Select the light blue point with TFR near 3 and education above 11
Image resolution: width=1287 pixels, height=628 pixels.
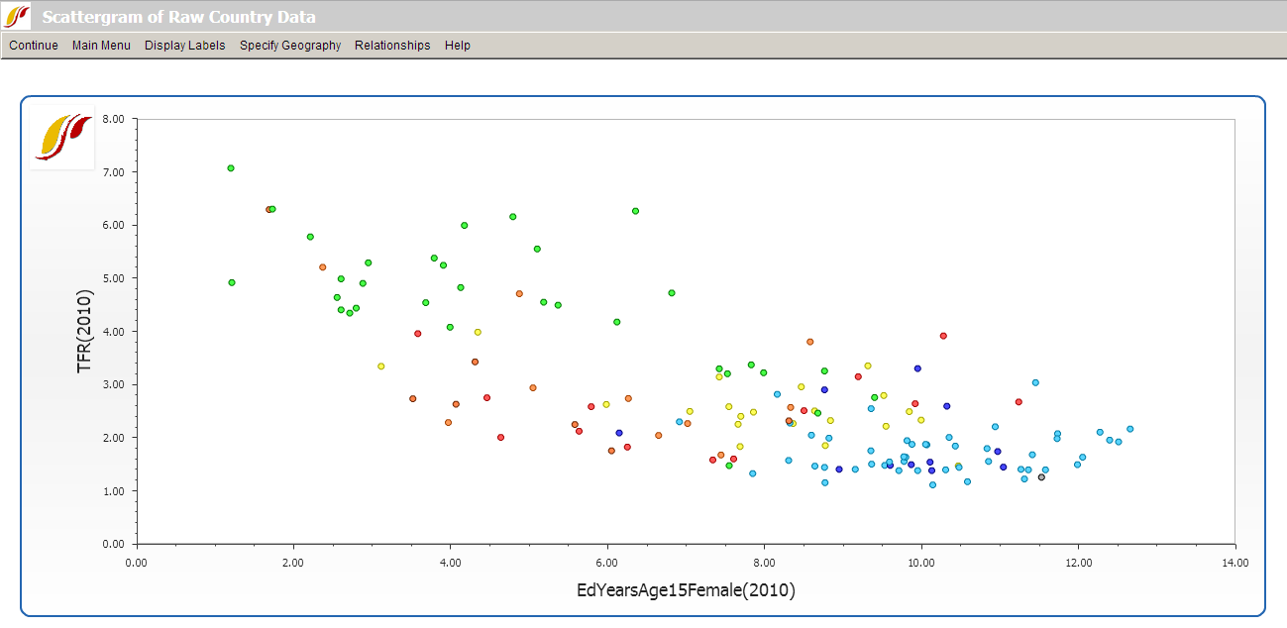(x=1035, y=382)
